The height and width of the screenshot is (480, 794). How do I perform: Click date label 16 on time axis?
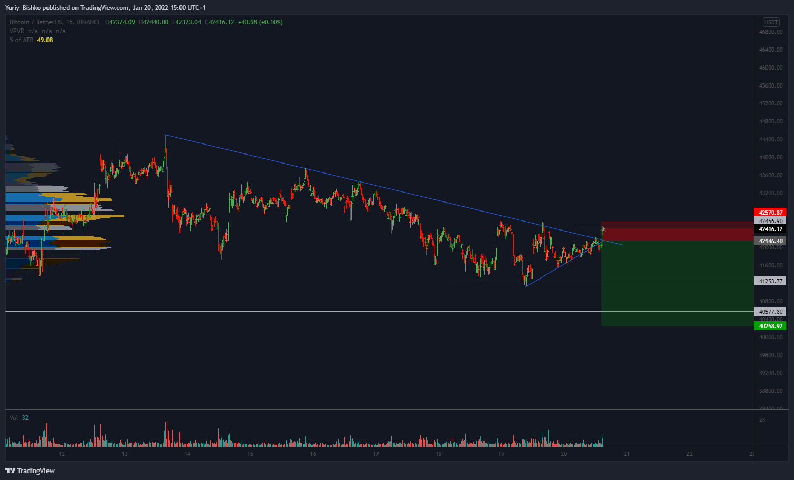coord(313,454)
